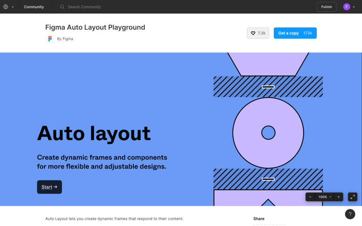Click the Auto layout heading in preview
Screen dimensions: 362x226
(x=94, y=133)
